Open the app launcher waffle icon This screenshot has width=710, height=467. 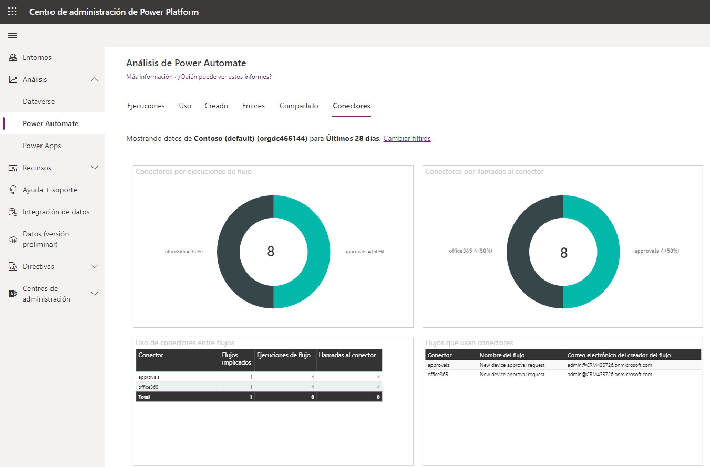pyautogui.click(x=12, y=12)
